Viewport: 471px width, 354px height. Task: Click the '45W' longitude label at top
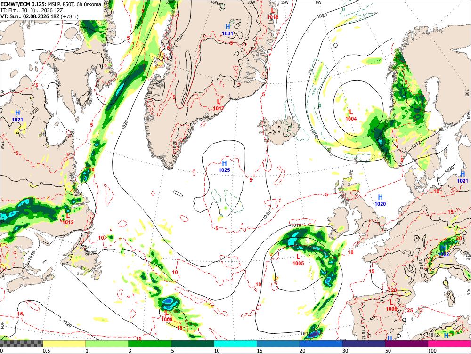(x=214, y=2)
